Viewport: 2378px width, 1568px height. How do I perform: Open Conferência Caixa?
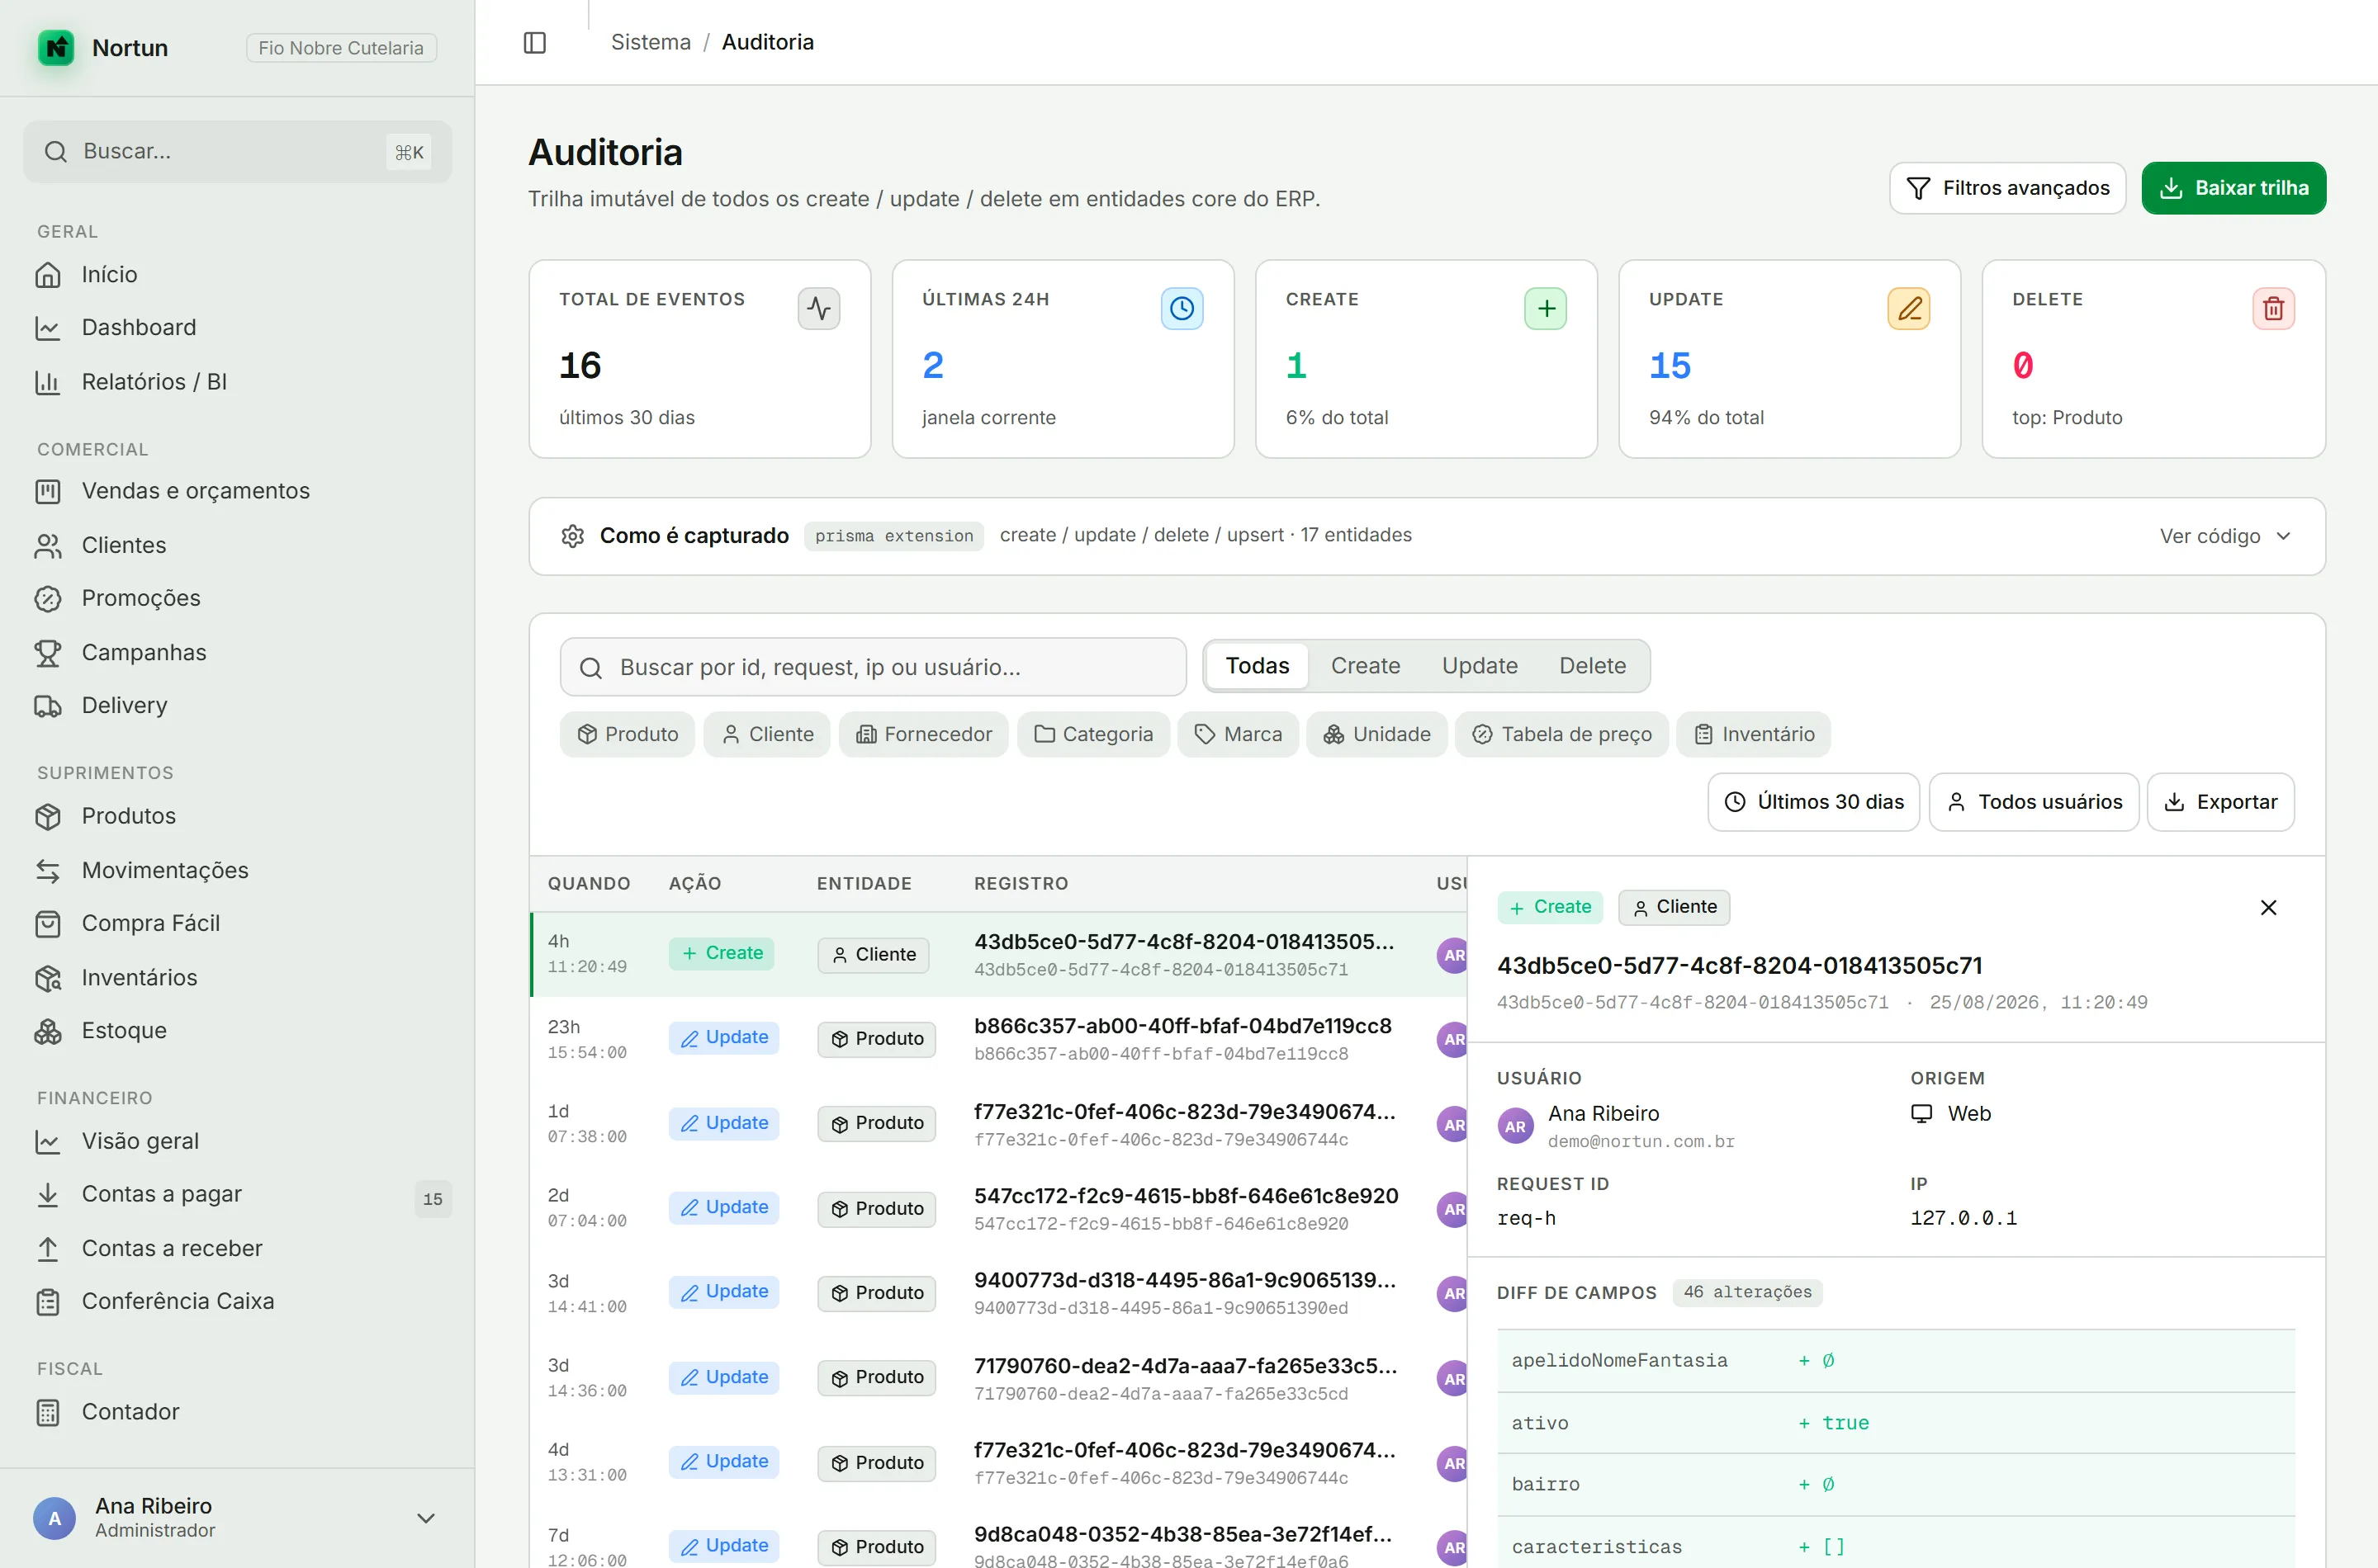[237, 1301]
